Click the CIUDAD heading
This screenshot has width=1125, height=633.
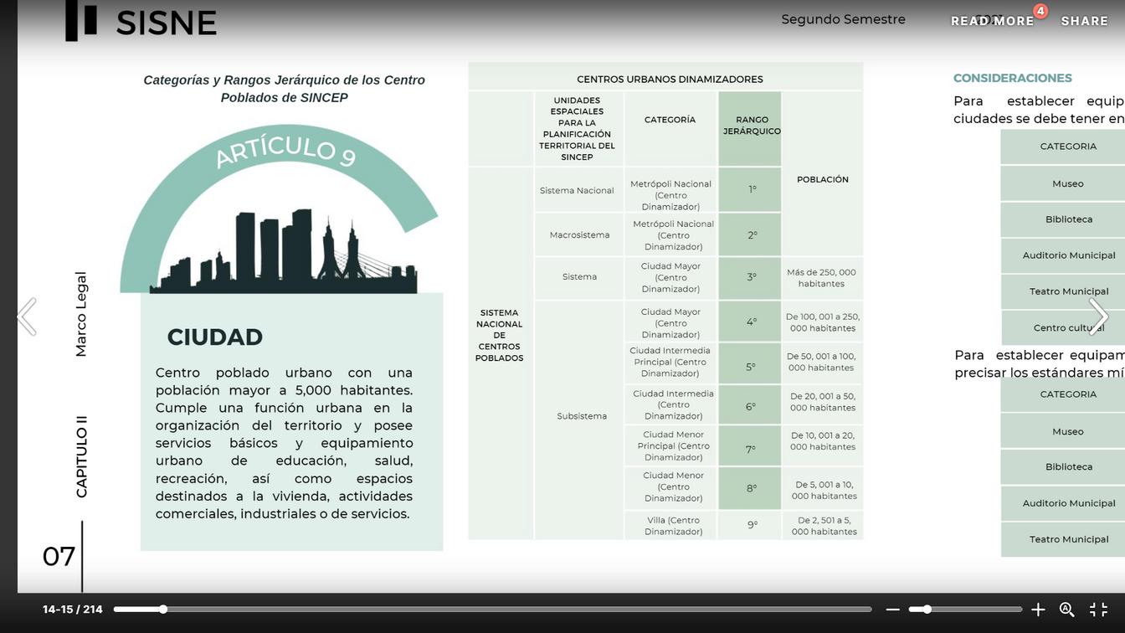215,337
